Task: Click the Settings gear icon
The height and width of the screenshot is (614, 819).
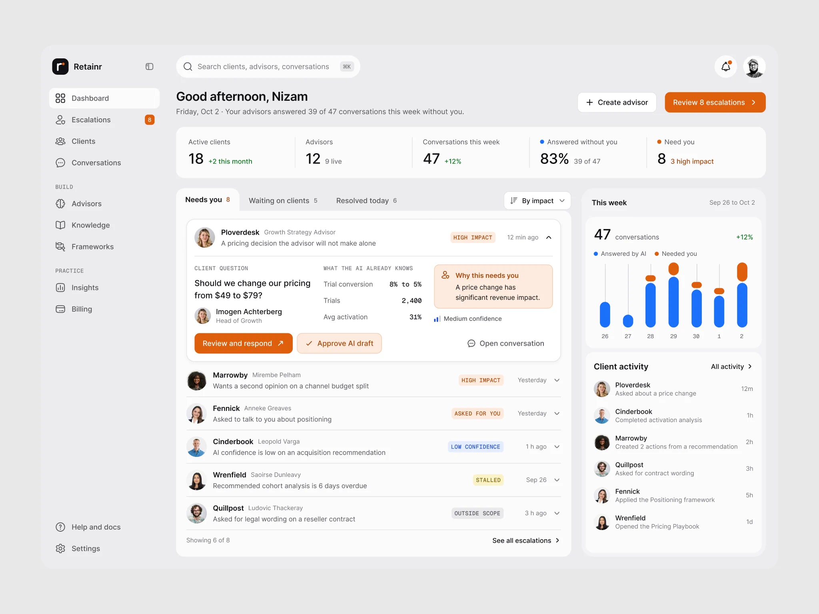Action: coord(60,548)
